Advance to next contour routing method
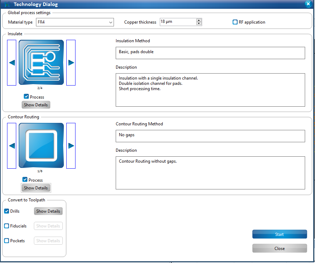Screen dimensions: 315x263 coord(71,146)
